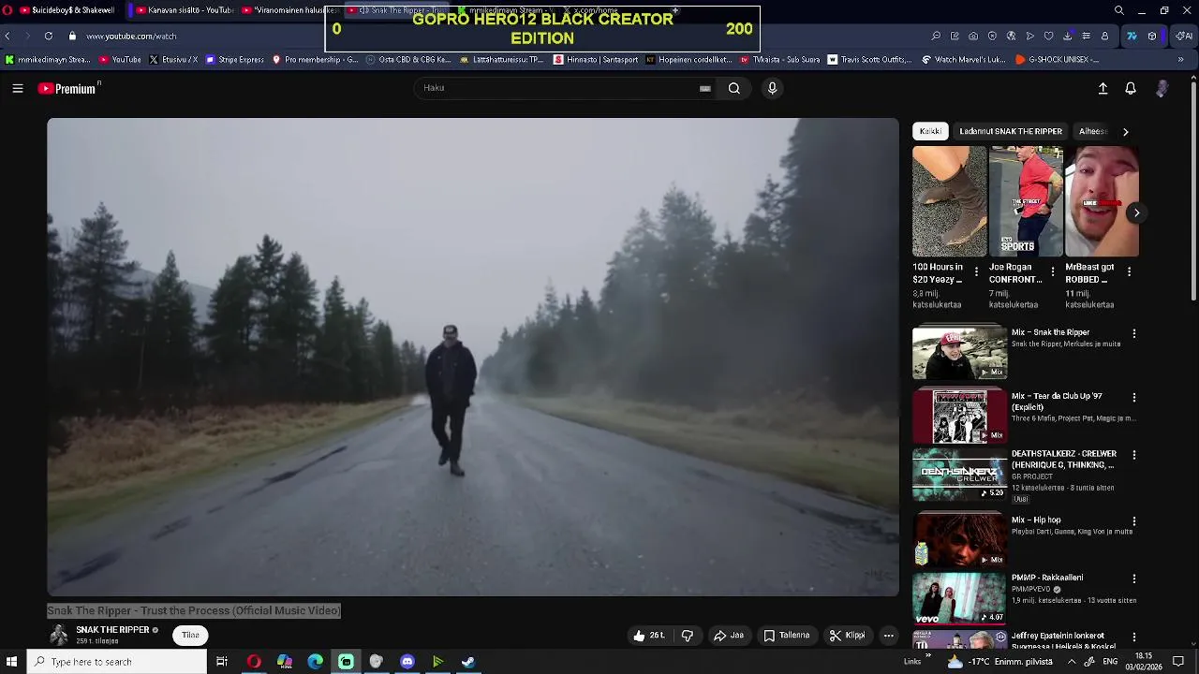This screenshot has width=1199, height=674.
Task: Click the search magnifier button
Action: coord(734,88)
